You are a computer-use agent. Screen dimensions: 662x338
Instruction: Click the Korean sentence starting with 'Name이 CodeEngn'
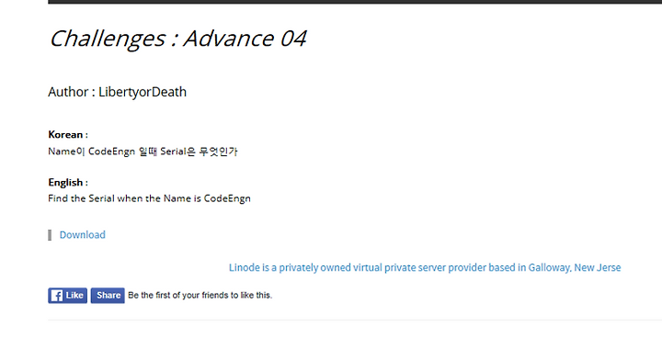[143, 151]
